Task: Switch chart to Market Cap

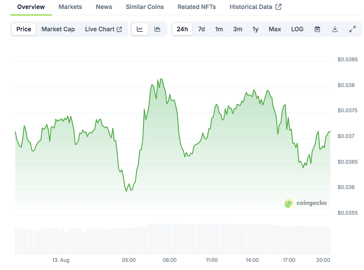Action: point(58,29)
